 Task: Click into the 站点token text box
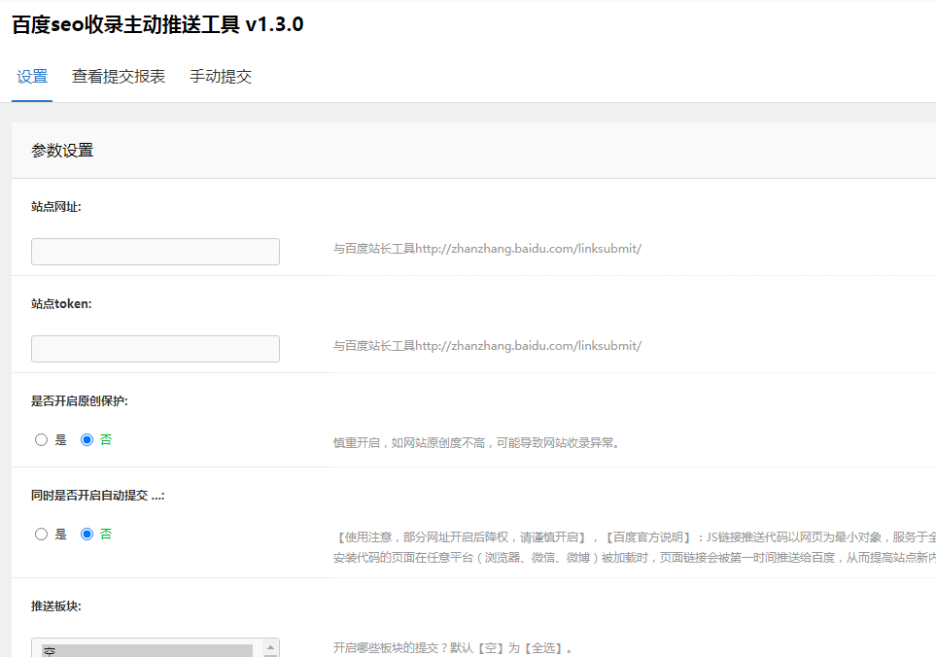(156, 349)
